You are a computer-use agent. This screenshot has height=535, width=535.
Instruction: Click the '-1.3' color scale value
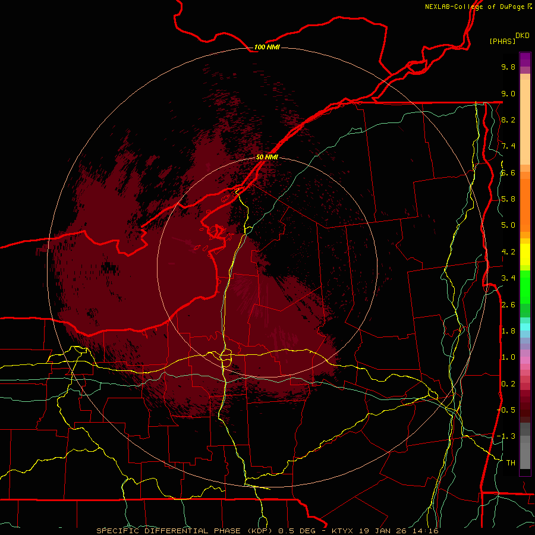coord(506,436)
